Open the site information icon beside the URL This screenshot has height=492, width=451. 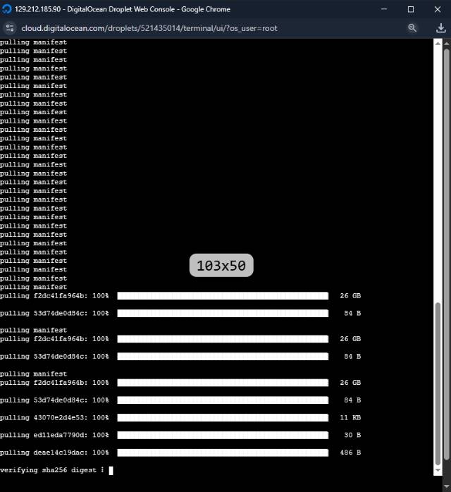pos(10,28)
